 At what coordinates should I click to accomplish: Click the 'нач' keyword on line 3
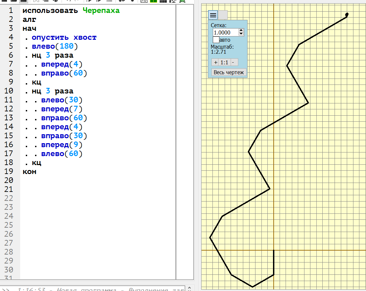pyautogui.click(x=29, y=29)
